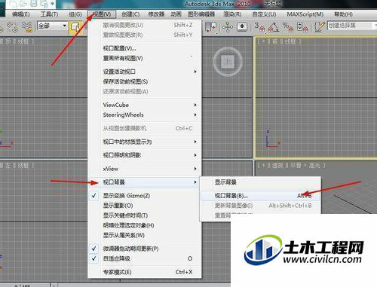Expand the 设置活动视口 submenu
The height and width of the screenshot is (287, 377).
pos(145,72)
